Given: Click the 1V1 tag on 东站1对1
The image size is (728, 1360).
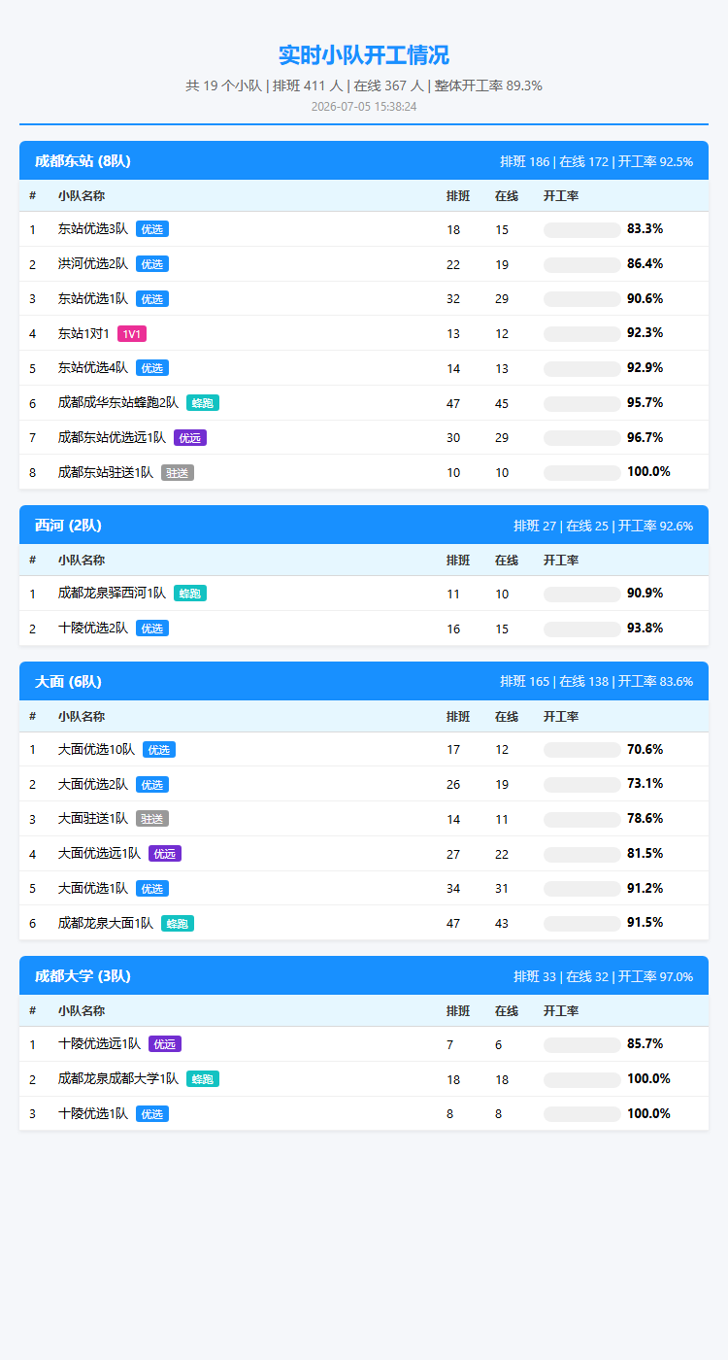Looking at the screenshot, I should click(x=132, y=333).
